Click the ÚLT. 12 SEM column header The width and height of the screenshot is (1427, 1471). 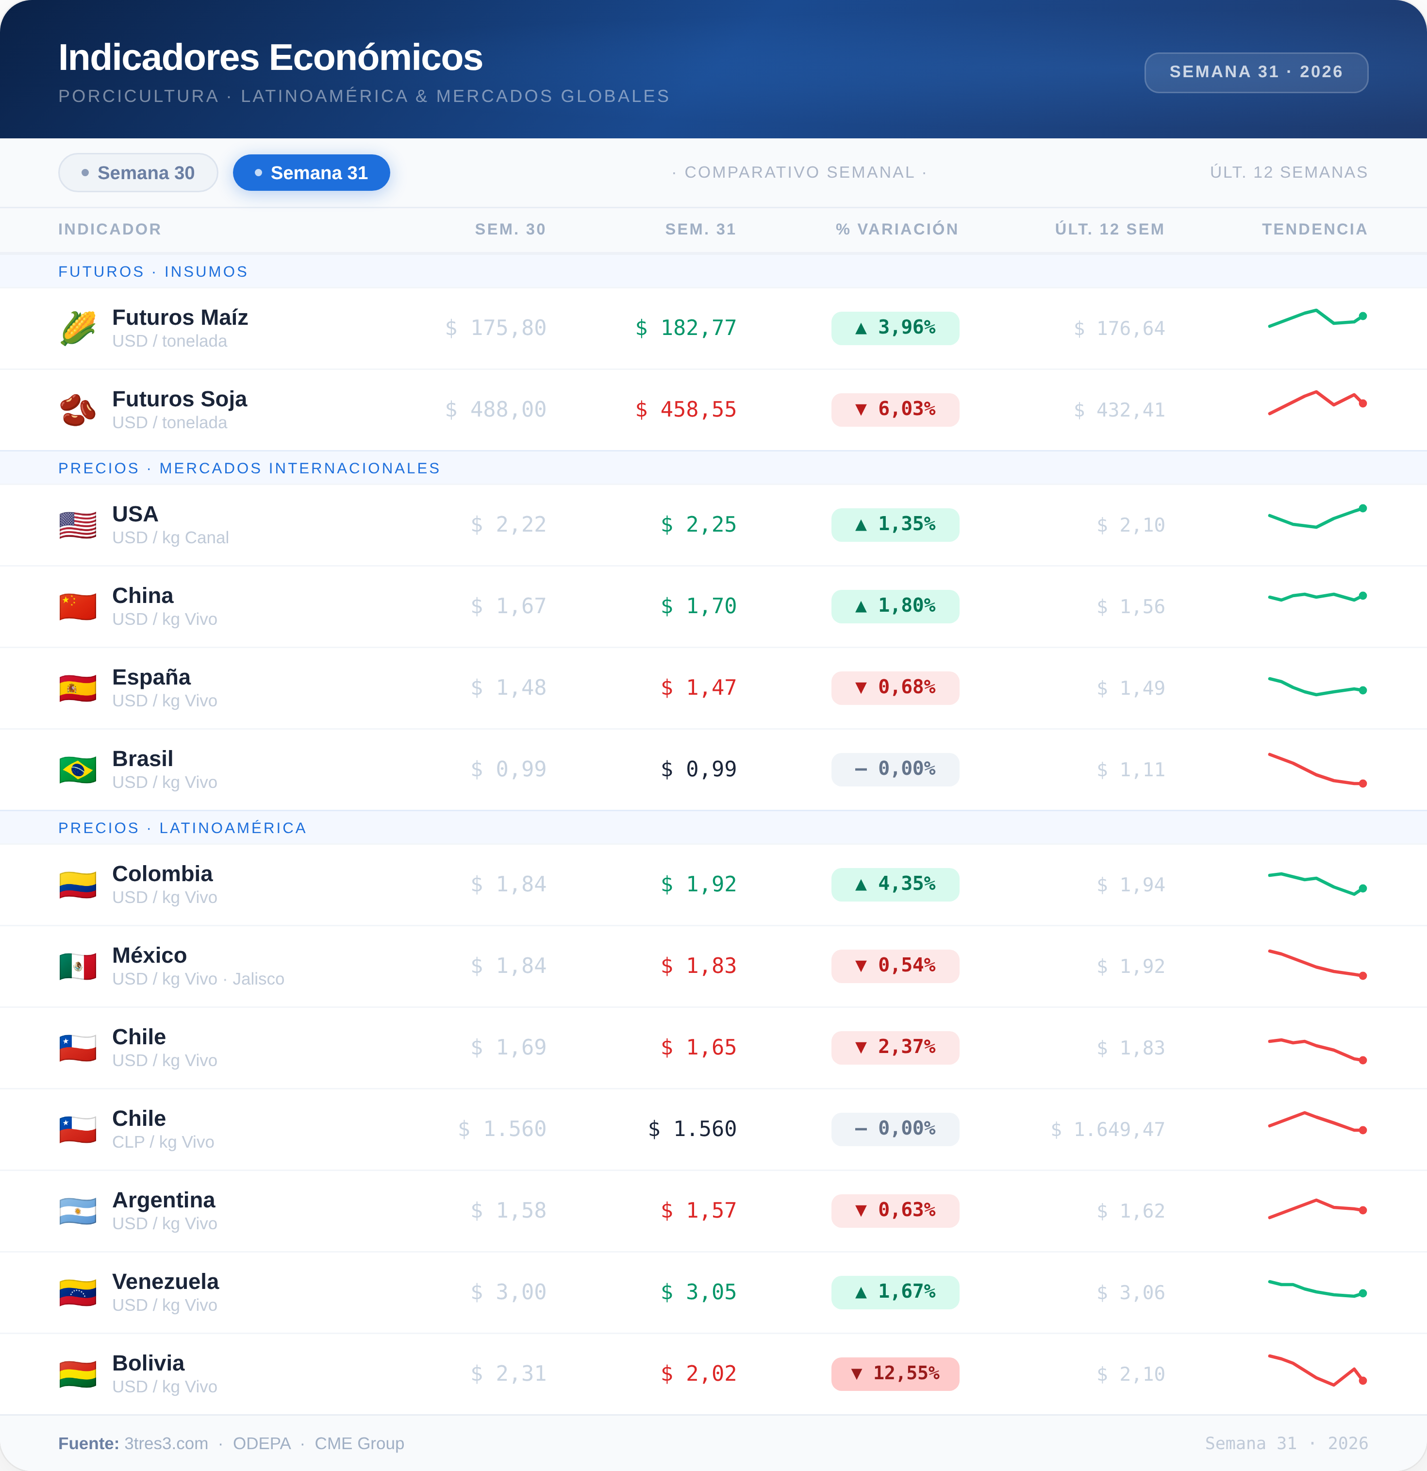1110,230
